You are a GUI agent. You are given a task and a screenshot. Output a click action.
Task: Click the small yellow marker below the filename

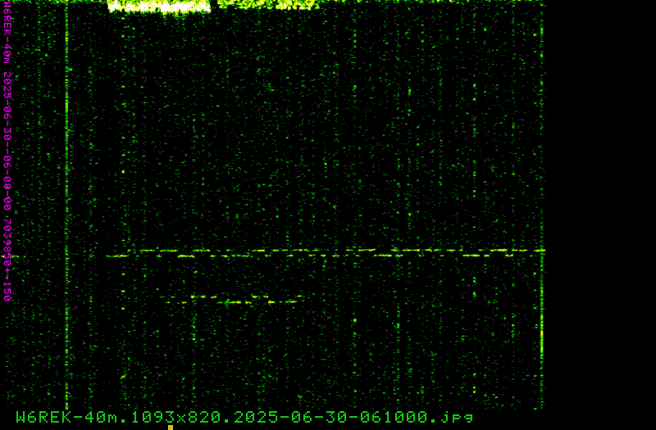click(x=171, y=428)
